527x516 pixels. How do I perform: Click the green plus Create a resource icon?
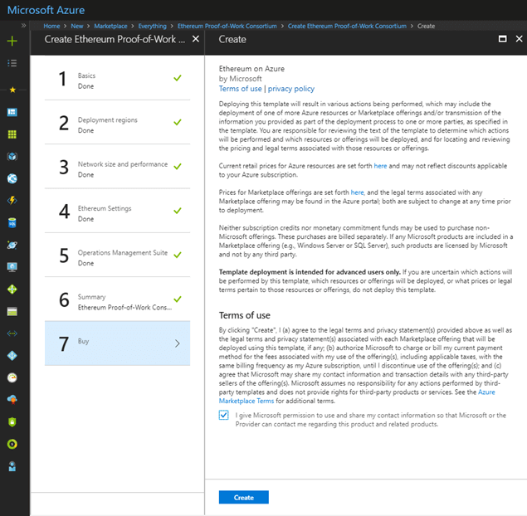(x=12, y=41)
